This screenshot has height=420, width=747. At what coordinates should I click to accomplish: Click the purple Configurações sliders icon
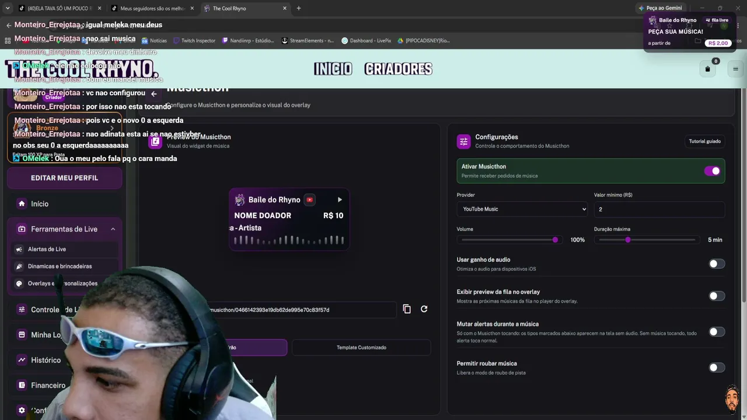click(x=464, y=141)
